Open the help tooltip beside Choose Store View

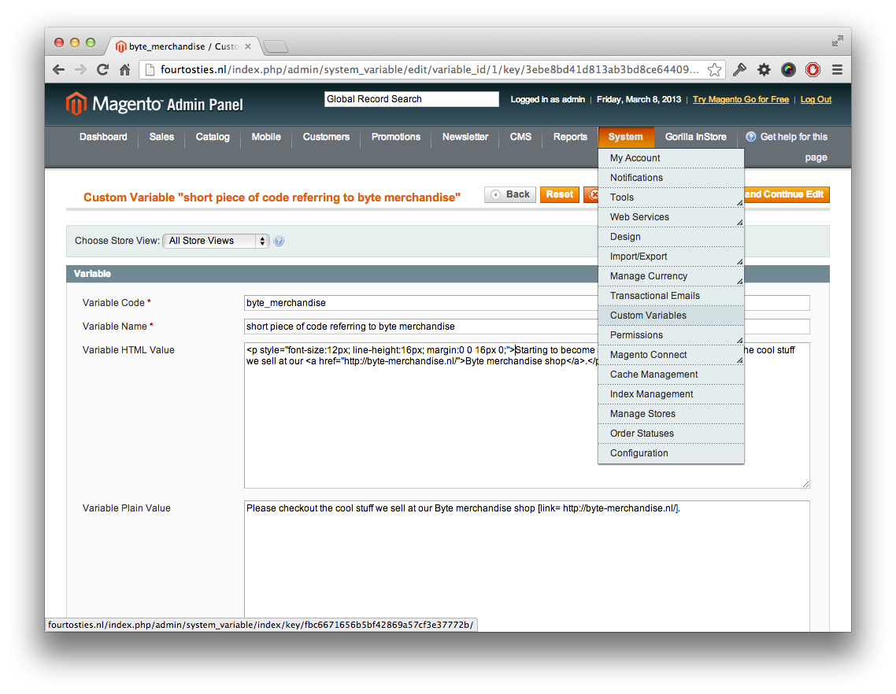pyautogui.click(x=280, y=241)
